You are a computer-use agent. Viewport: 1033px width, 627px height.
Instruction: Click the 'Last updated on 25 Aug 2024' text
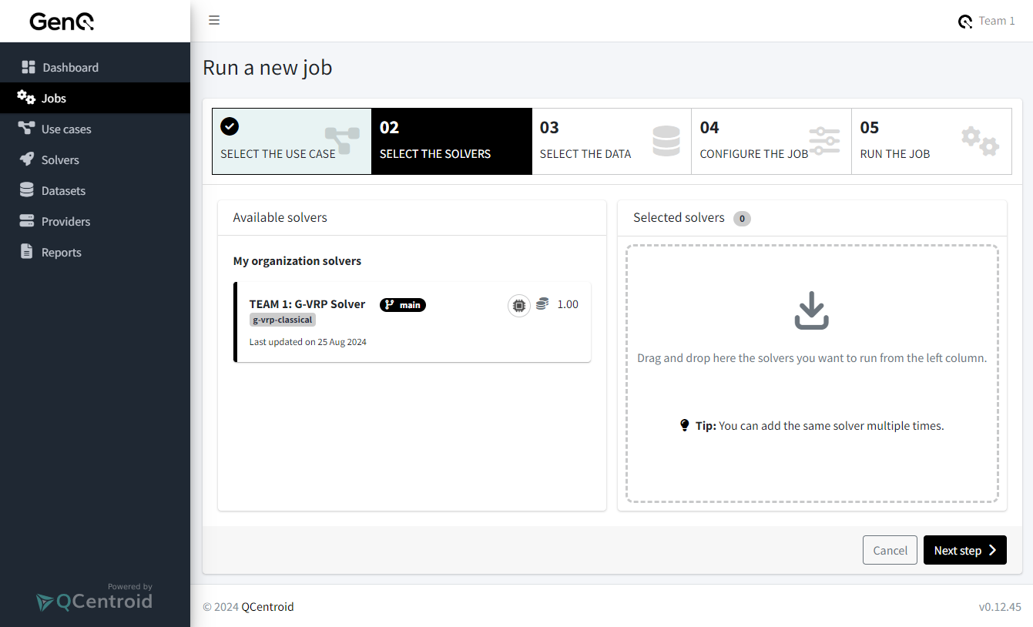[x=308, y=342]
